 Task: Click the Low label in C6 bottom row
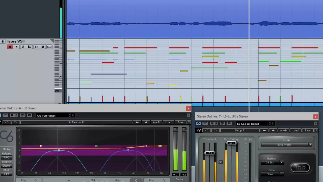tap(68, 180)
